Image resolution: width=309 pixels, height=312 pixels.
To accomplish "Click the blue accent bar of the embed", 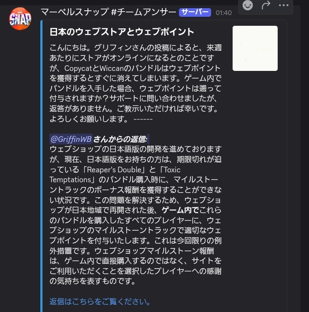I will [42, 166].
